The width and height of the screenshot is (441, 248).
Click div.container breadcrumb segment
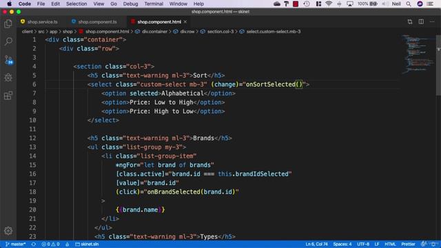tap(154, 32)
